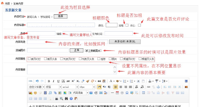This screenshot has width=199, height=107.
Task: Click the underline toolbar icon
Action: pos(58,81)
